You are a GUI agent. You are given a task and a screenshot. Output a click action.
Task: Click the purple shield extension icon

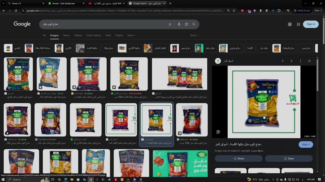tap(254, 11)
